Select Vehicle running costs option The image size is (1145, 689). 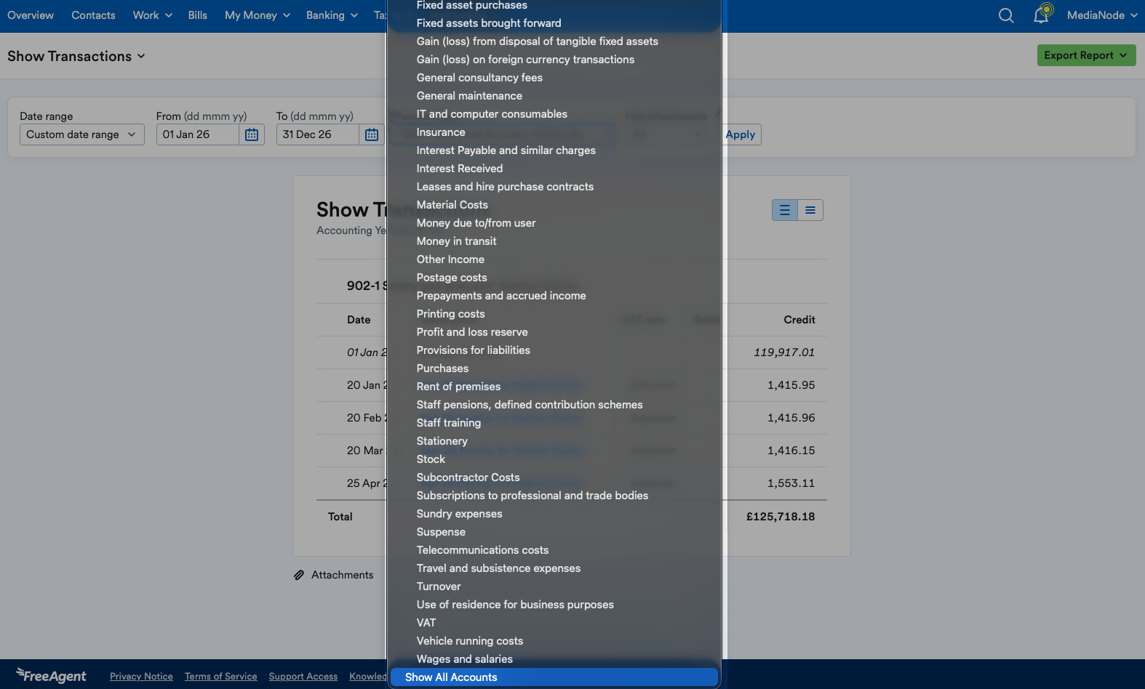(554, 641)
